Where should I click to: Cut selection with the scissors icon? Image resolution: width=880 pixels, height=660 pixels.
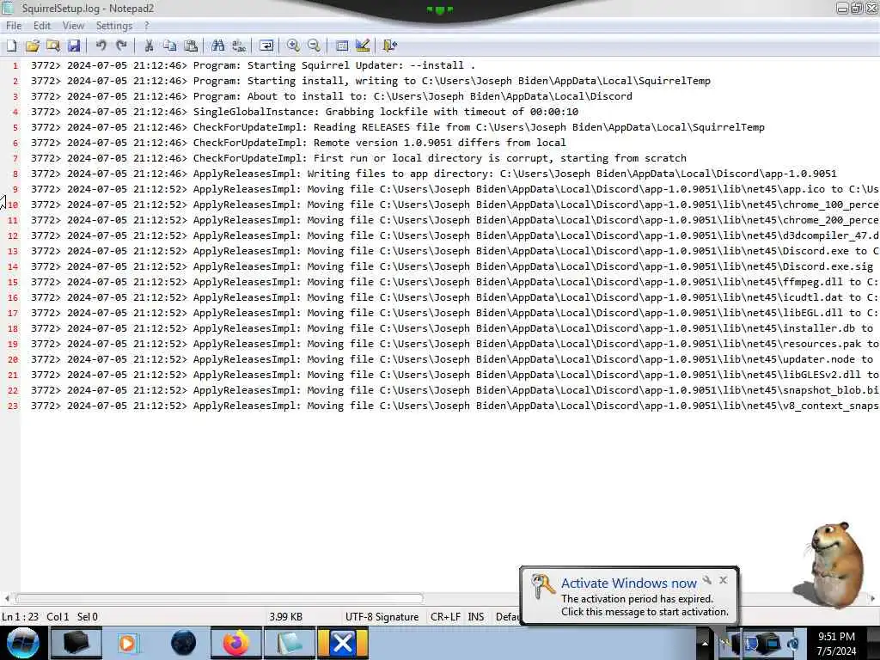pos(149,46)
